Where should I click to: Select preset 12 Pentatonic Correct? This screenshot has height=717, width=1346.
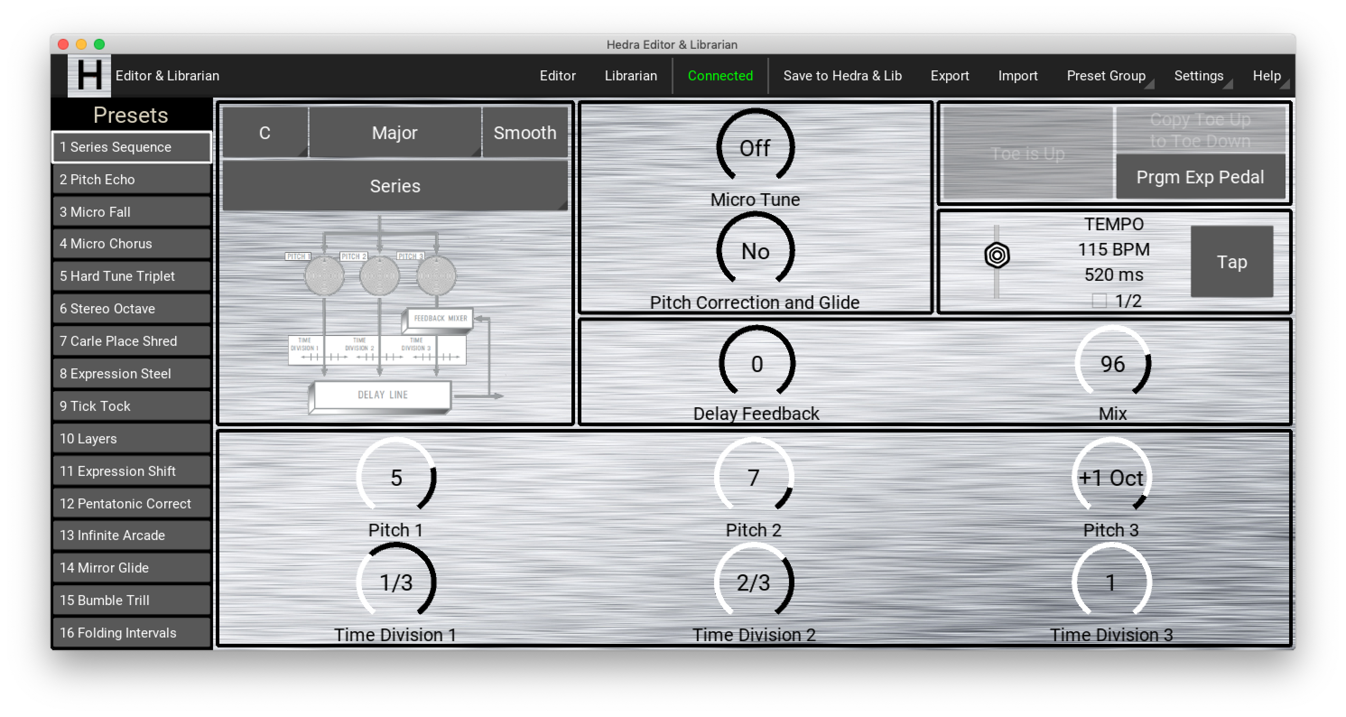(x=132, y=503)
